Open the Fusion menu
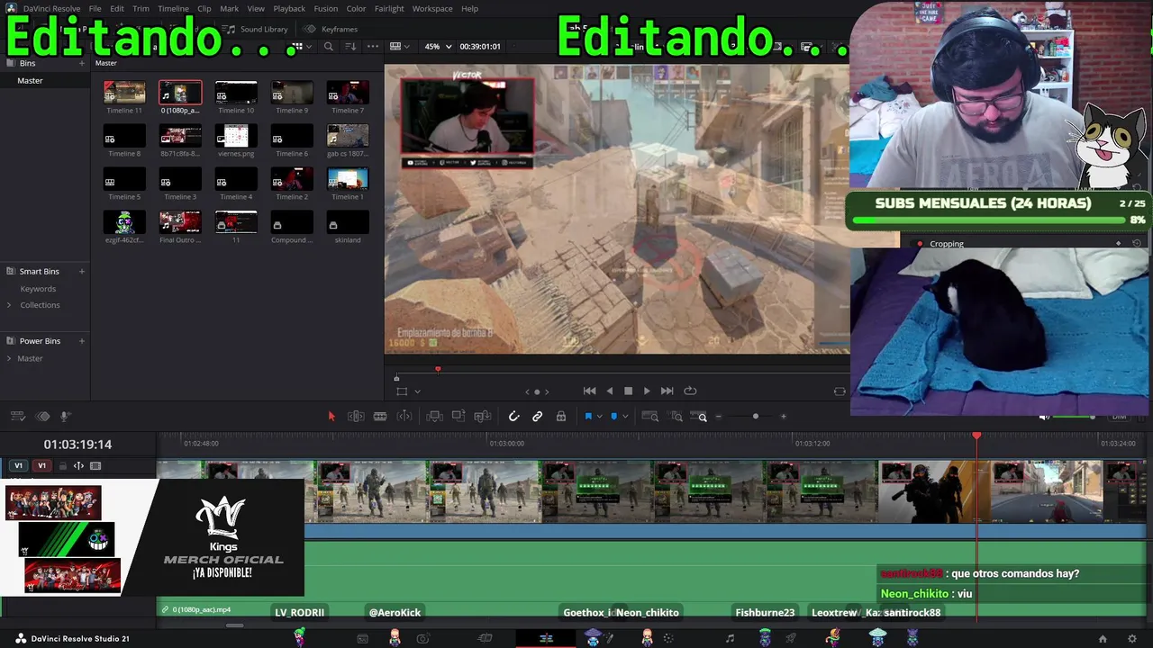This screenshot has height=648, width=1153. 326,8
